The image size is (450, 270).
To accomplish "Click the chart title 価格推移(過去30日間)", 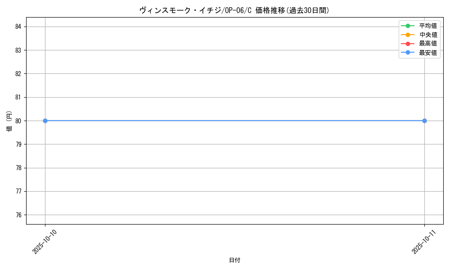I will [234, 10].
